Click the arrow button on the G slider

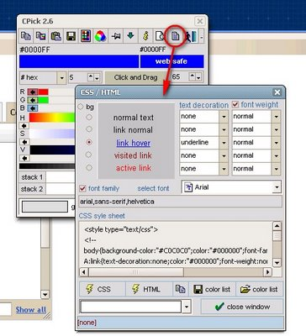point(33,100)
